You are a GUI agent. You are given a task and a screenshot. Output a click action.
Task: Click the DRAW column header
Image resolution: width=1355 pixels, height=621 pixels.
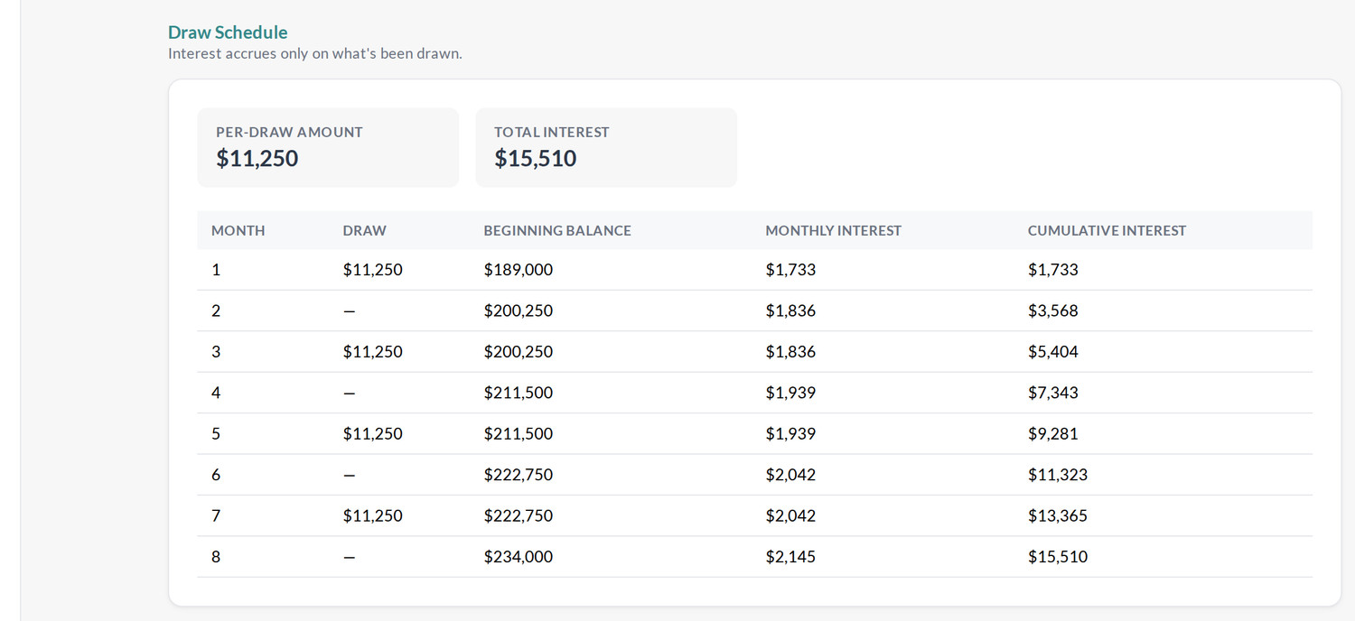(x=365, y=230)
